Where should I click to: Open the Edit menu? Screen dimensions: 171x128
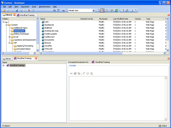click(10, 7)
